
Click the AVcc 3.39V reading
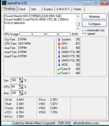pos(14,117)
